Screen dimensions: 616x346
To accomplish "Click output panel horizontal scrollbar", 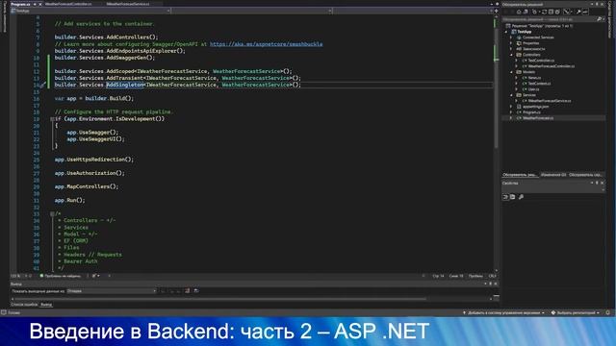I will 220,299.
